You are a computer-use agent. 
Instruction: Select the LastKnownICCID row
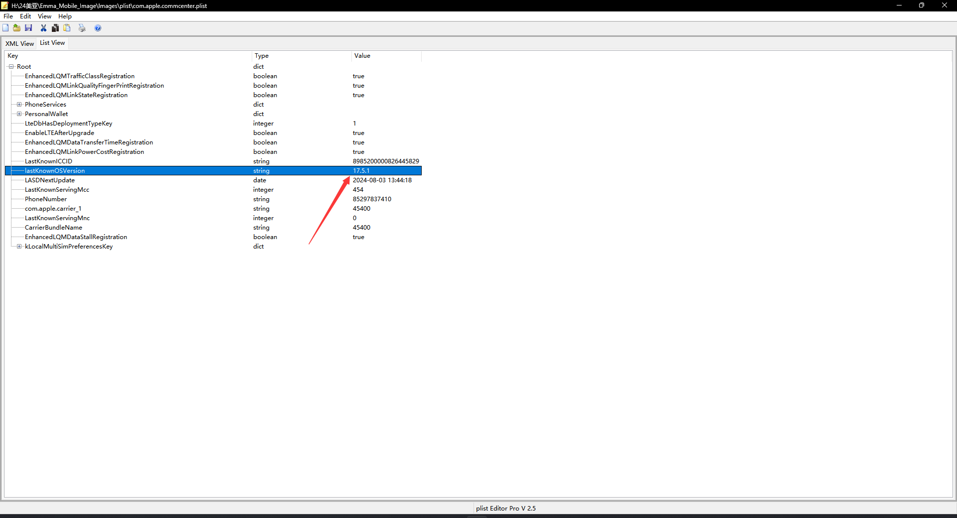click(213, 161)
